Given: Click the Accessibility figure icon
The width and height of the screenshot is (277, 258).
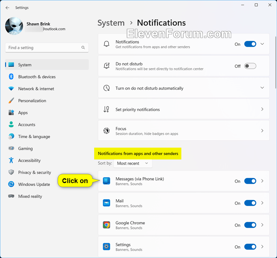Looking at the screenshot, I should click(11, 160).
